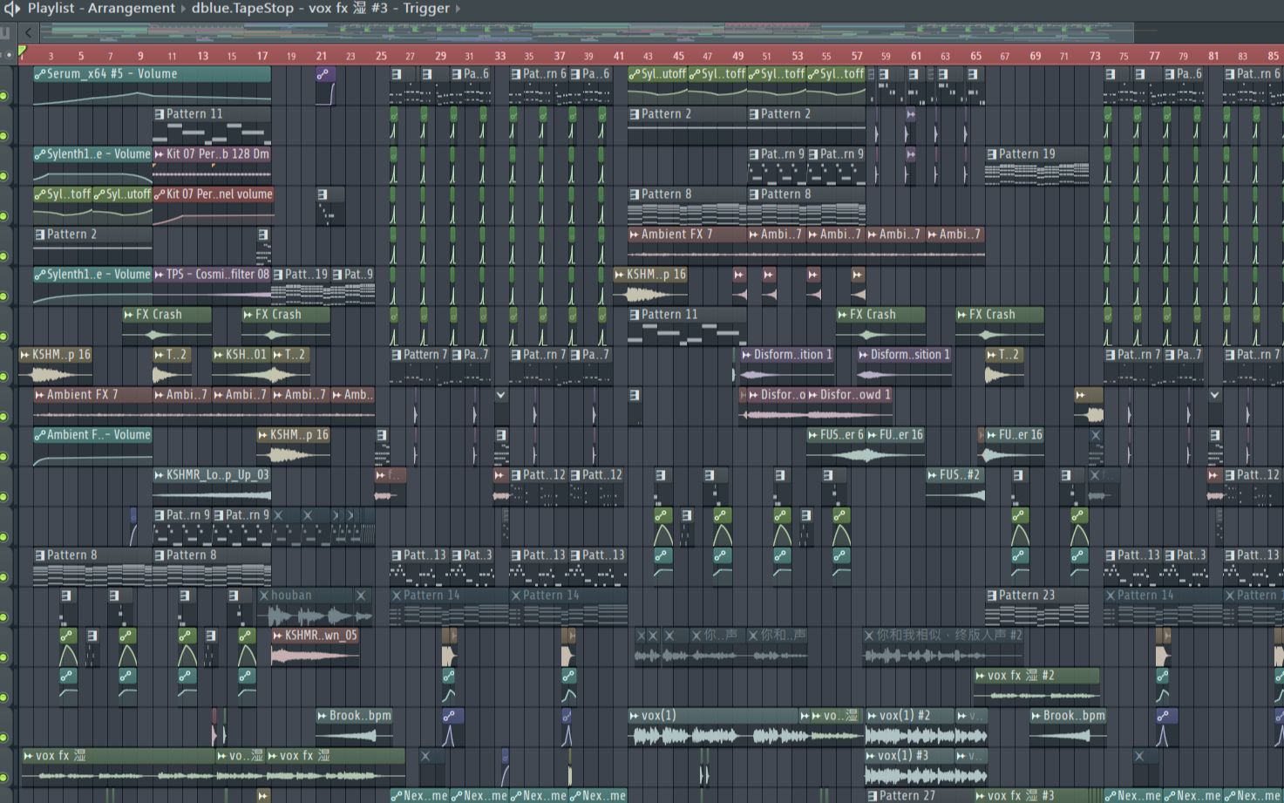1284x803 pixels.
Task: Click audio icon on vox(1) #2 clip
Action: click(x=872, y=716)
